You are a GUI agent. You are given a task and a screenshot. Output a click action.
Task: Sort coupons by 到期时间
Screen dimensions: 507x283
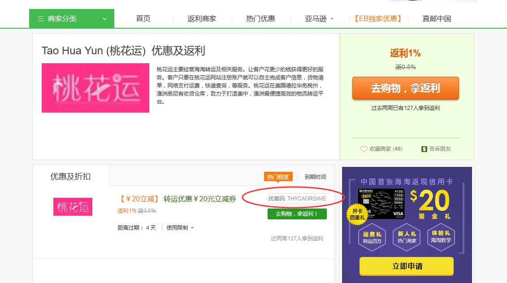315,177
